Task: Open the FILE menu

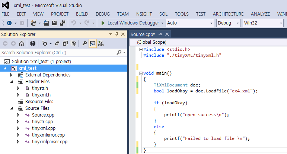Action: (6, 14)
